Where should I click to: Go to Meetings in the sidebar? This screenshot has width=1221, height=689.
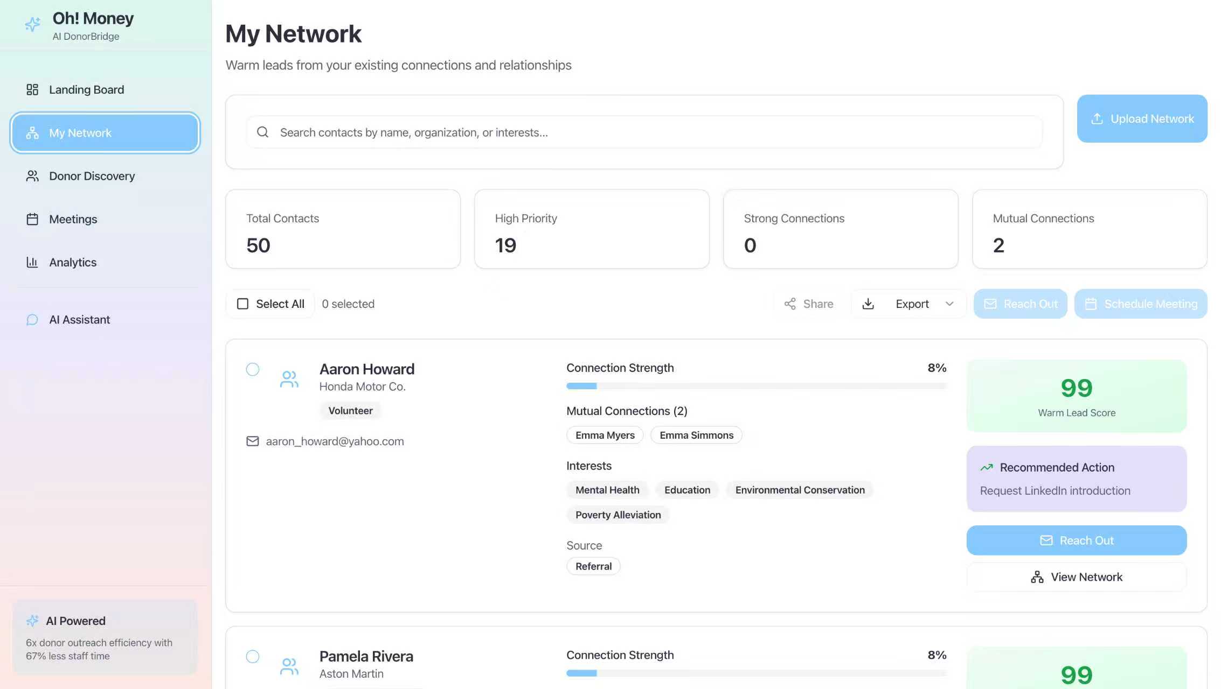[73, 219]
